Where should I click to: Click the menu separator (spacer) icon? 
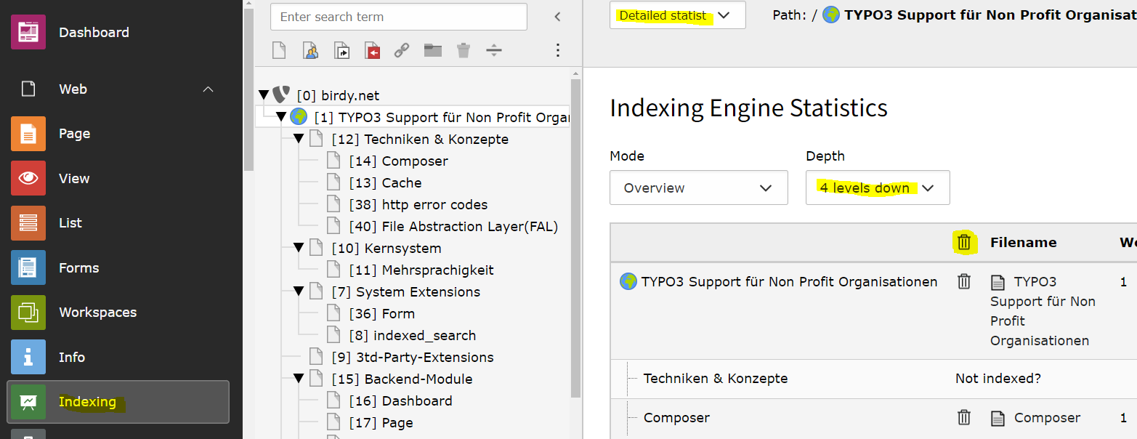pyautogui.click(x=494, y=51)
